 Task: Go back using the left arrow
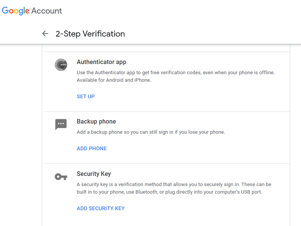click(x=45, y=34)
